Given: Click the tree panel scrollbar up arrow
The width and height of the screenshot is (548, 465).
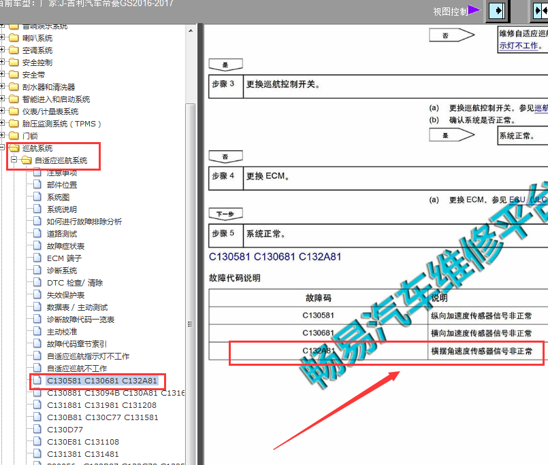Looking at the screenshot, I should (x=191, y=31).
